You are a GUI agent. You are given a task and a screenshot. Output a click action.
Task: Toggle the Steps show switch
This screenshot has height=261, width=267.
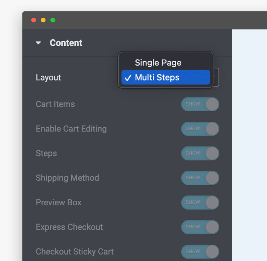(x=200, y=153)
